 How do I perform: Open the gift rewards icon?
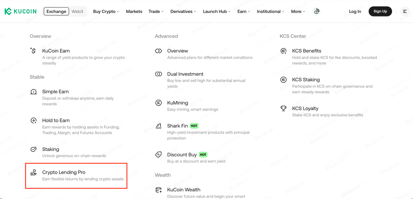coord(316,11)
